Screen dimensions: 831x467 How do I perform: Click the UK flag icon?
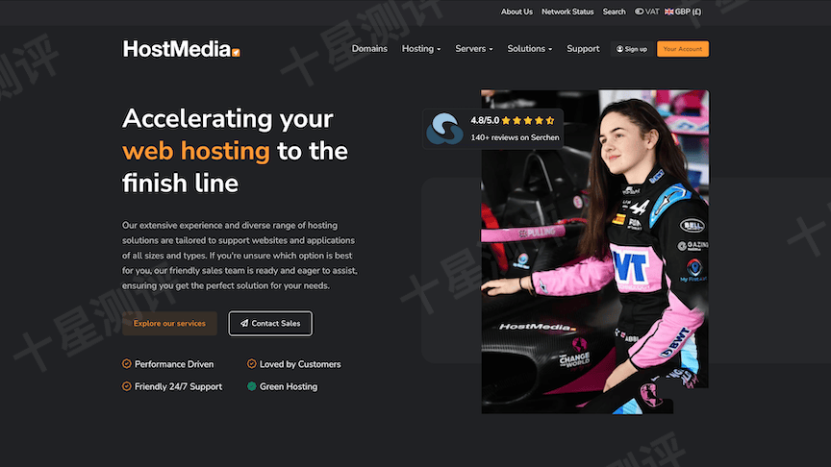[x=668, y=12]
